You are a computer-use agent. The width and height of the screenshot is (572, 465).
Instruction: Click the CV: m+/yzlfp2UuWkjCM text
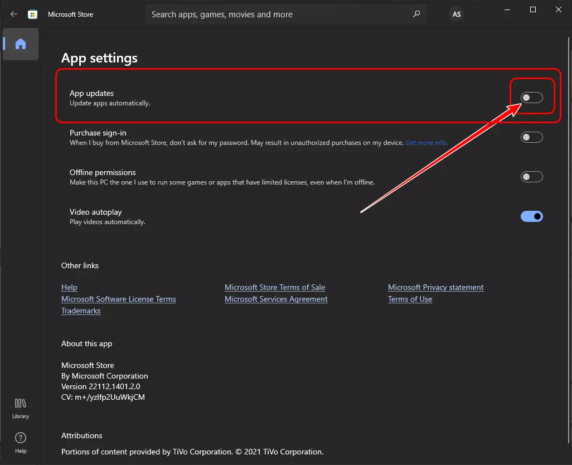[103, 397]
